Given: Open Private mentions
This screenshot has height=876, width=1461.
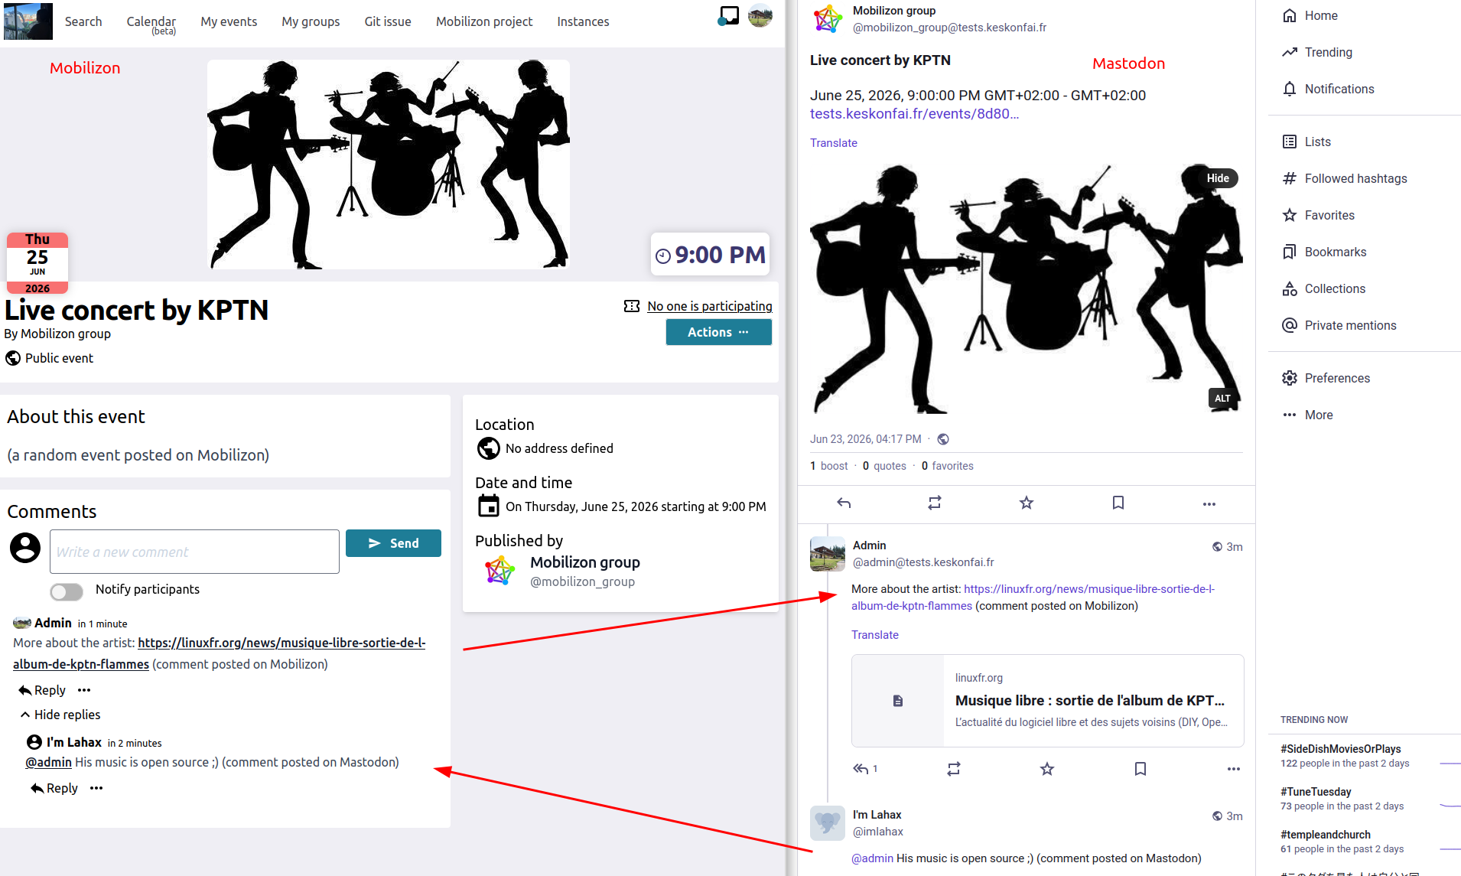Looking at the screenshot, I should [1339, 325].
